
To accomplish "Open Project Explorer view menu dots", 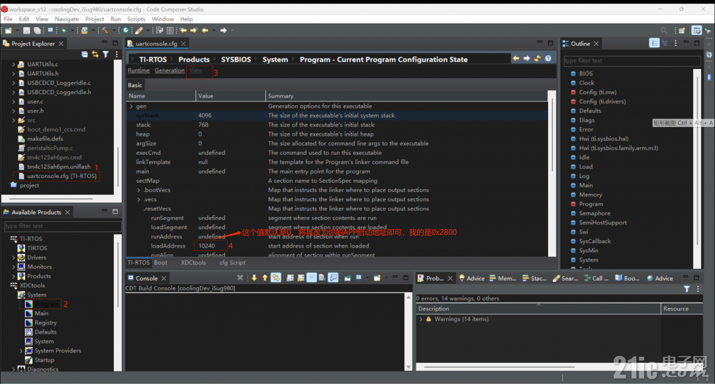I will pyautogui.click(x=117, y=54).
